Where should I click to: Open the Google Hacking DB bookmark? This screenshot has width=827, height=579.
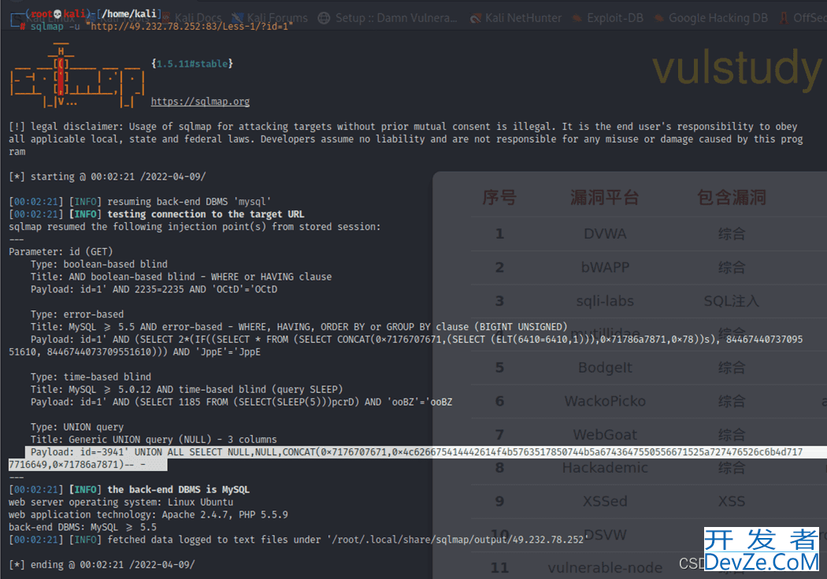(711, 18)
